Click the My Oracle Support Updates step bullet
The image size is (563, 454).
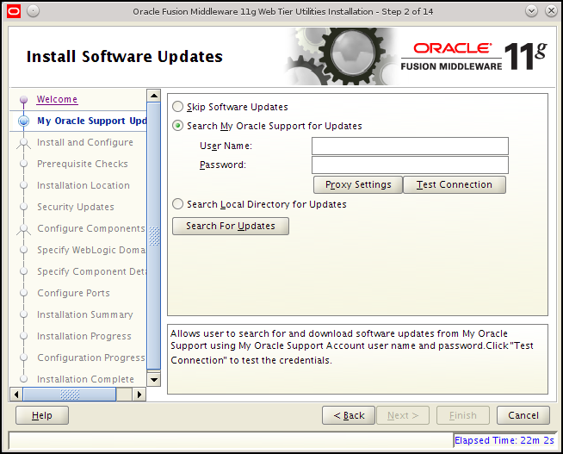(24, 121)
